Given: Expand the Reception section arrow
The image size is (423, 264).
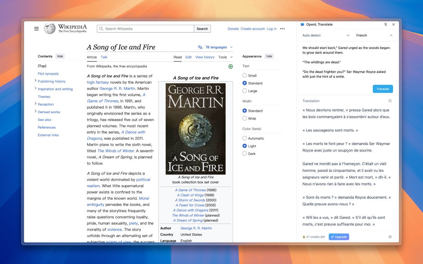Looking at the screenshot, I should pos(35,104).
